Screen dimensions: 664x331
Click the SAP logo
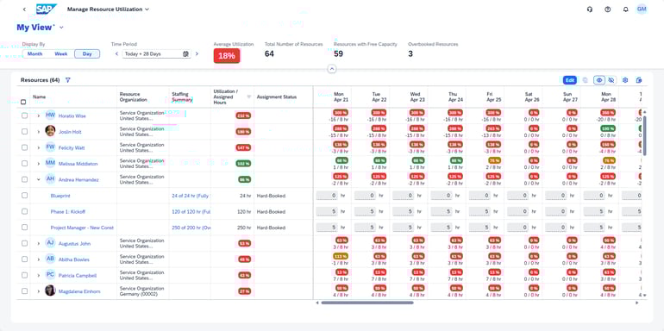pyautogui.click(x=47, y=9)
